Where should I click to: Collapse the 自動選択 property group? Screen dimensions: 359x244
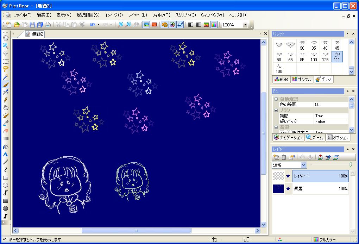point(276,99)
